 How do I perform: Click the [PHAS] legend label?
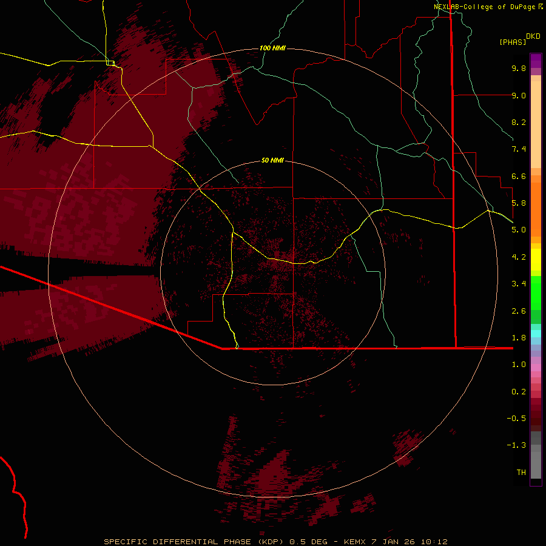[513, 42]
